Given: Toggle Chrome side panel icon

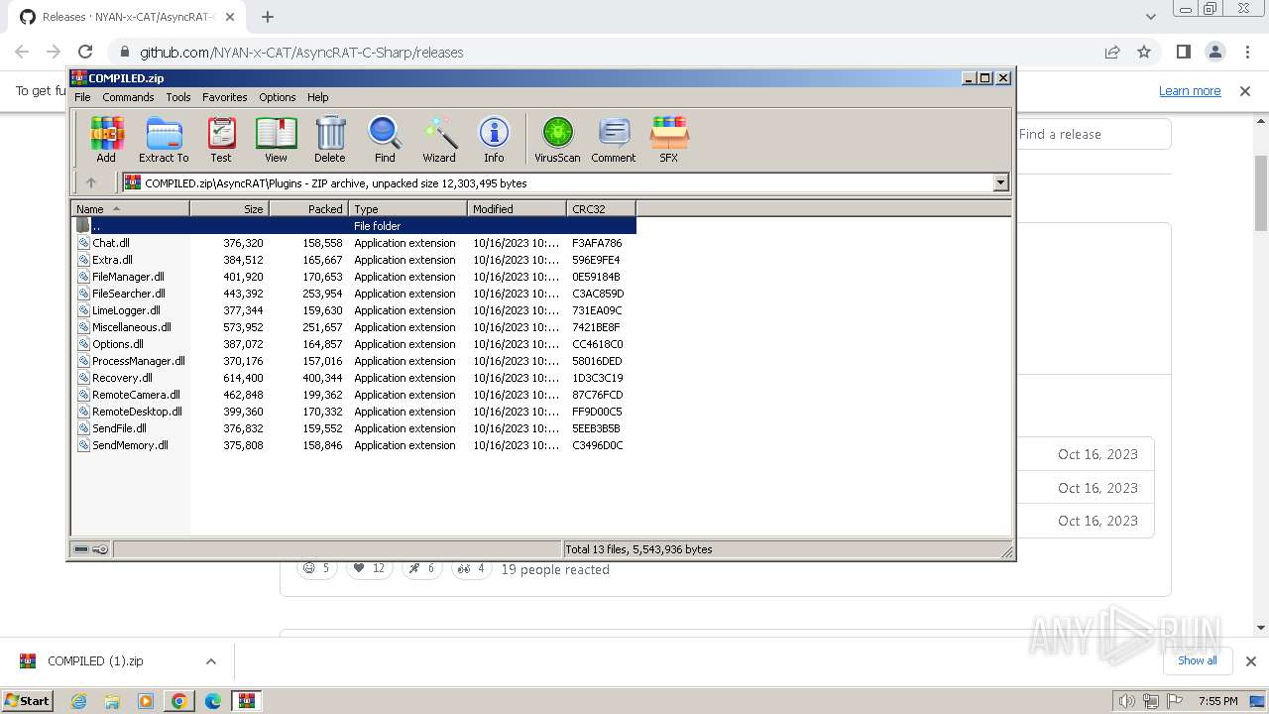Looking at the screenshot, I should coord(1183,52).
